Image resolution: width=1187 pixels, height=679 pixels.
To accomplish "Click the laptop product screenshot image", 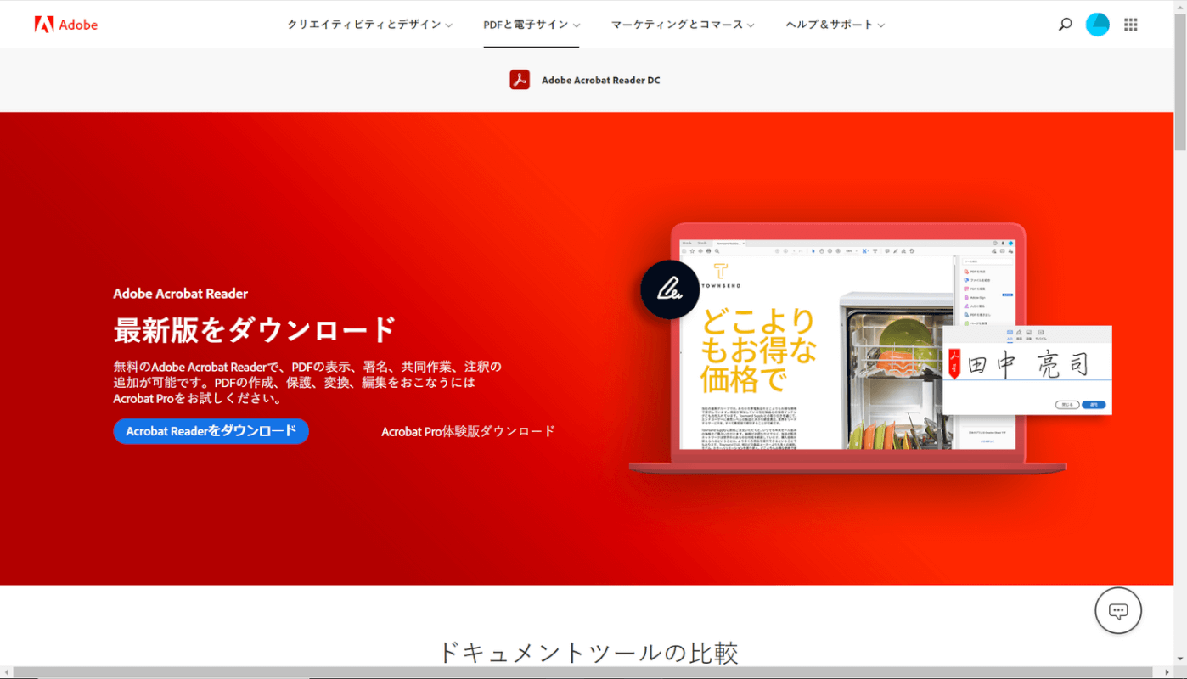I will [x=847, y=348].
